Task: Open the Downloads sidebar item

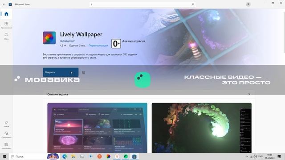Action: [x=6, y=135]
